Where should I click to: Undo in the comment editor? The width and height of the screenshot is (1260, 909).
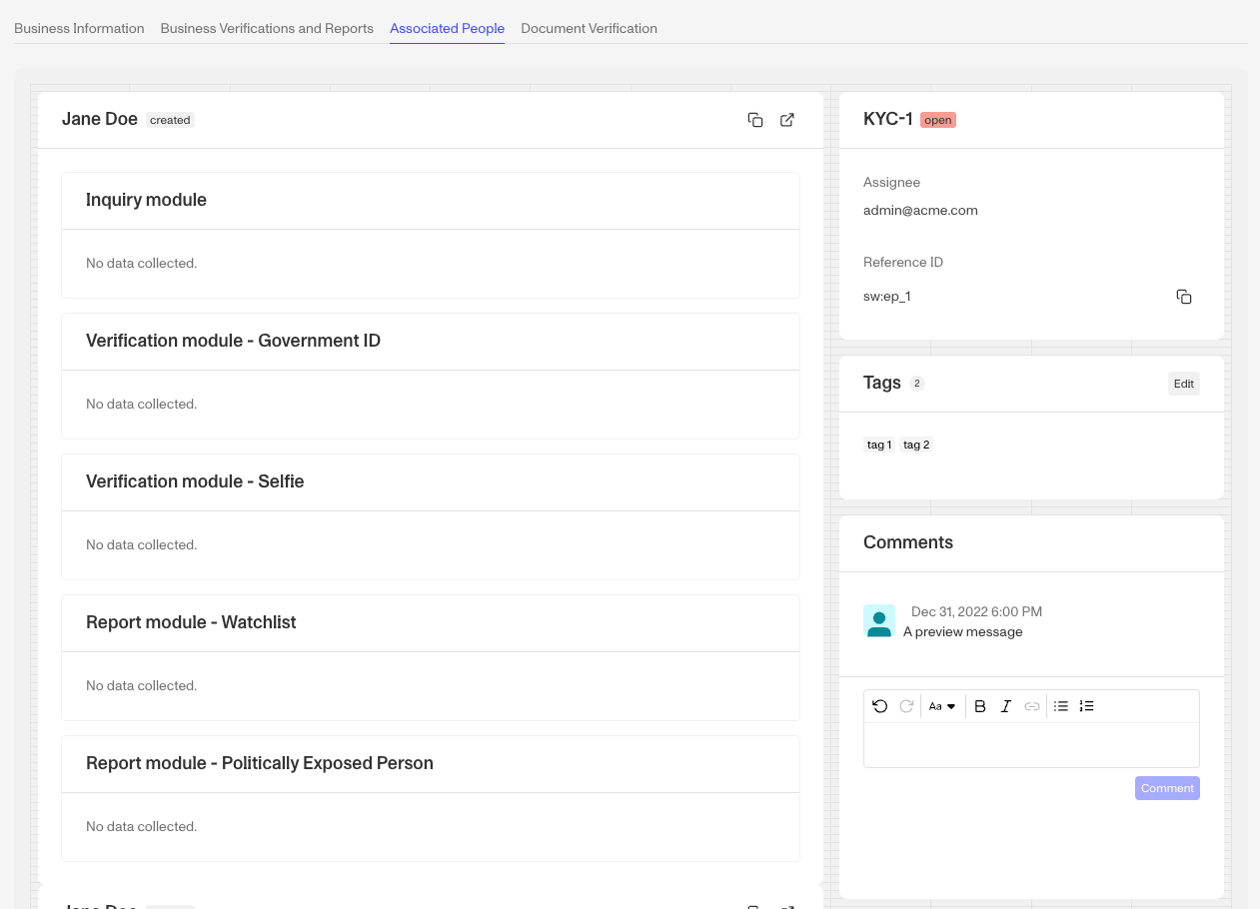tap(879, 706)
